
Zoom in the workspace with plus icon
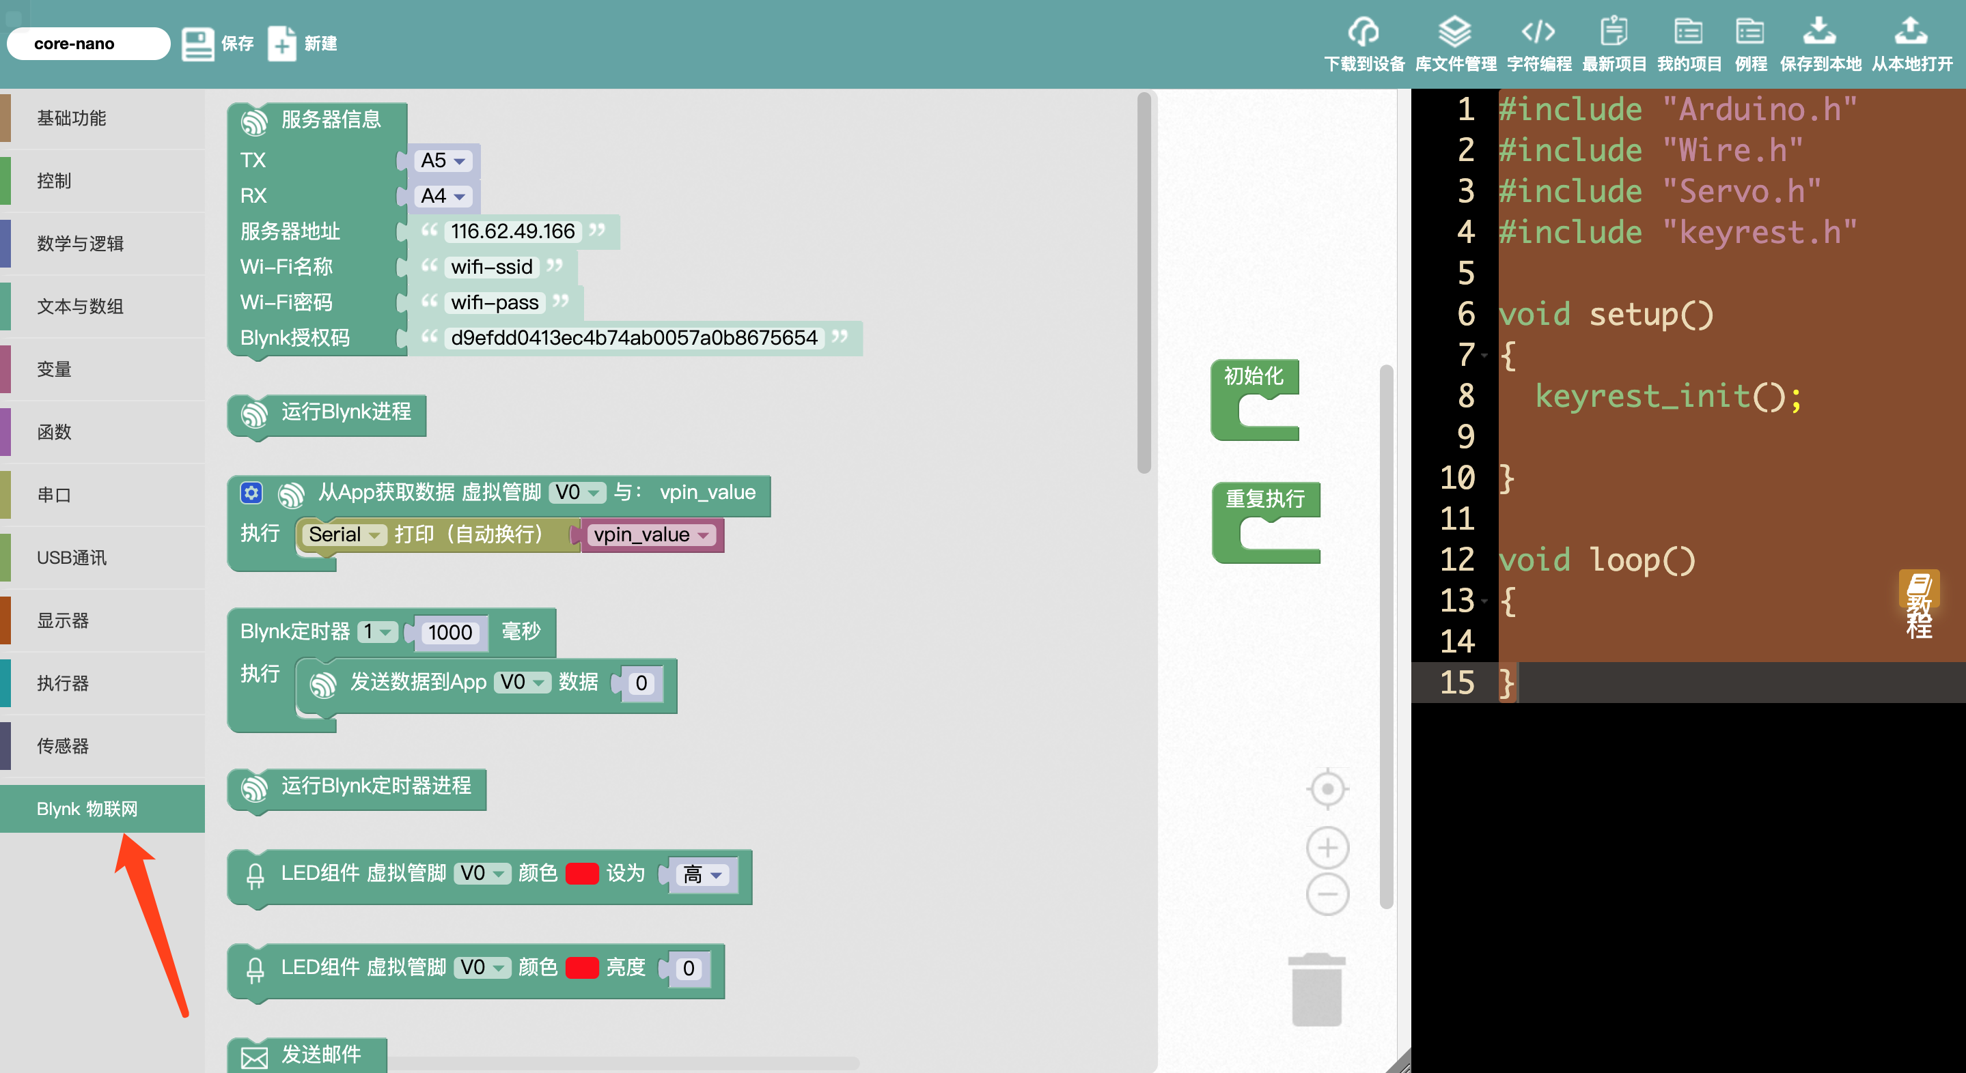click(x=1327, y=847)
